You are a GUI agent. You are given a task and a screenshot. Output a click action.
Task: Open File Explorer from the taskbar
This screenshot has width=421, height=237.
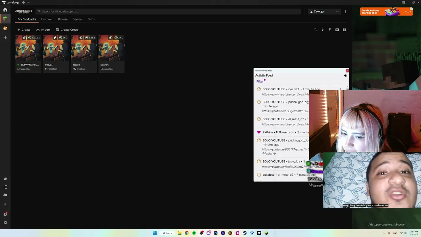point(179,233)
